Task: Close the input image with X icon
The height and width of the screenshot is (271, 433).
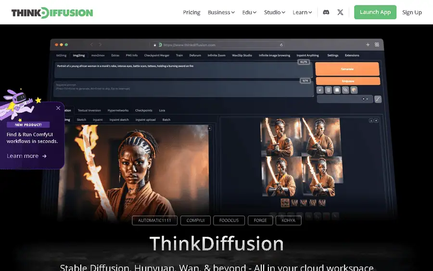Action: click(x=210, y=128)
